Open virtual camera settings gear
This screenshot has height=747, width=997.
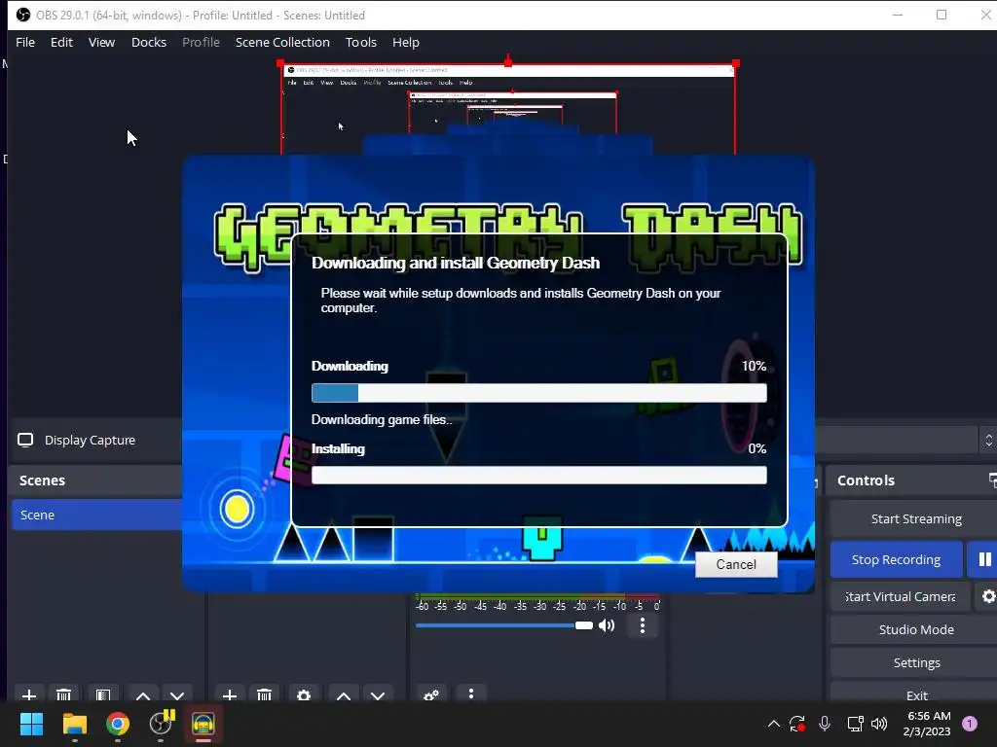987,596
